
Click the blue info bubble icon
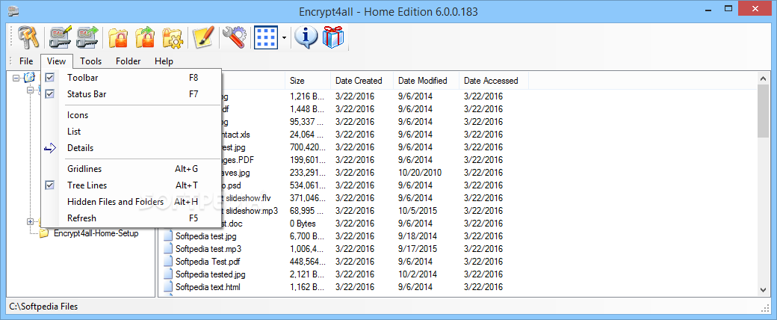[306, 37]
